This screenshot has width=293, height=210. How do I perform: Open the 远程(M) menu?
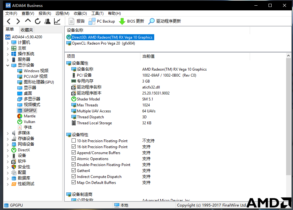(x=62, y=13)
